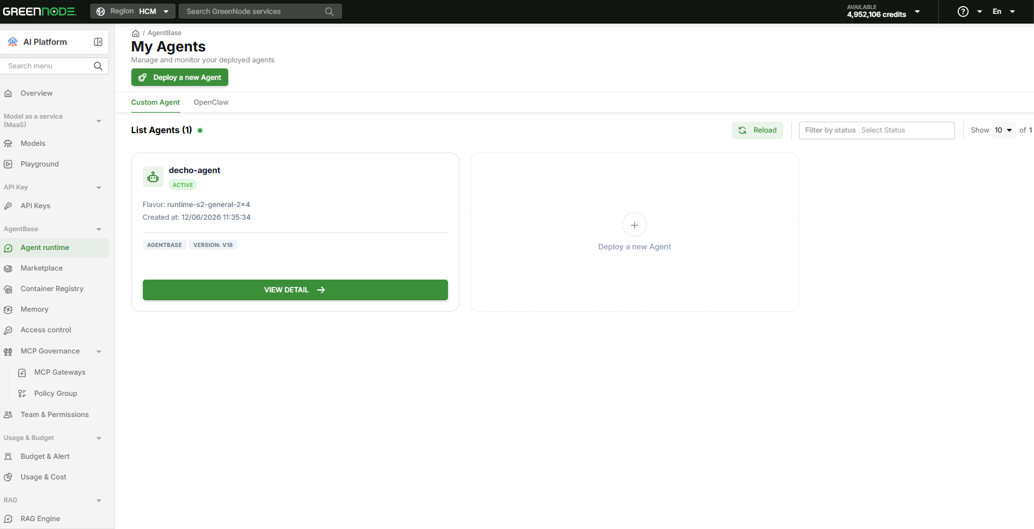Open MCP Gateways in the sidebar
Screen dimensions: 1034x529
click(60, 372)
